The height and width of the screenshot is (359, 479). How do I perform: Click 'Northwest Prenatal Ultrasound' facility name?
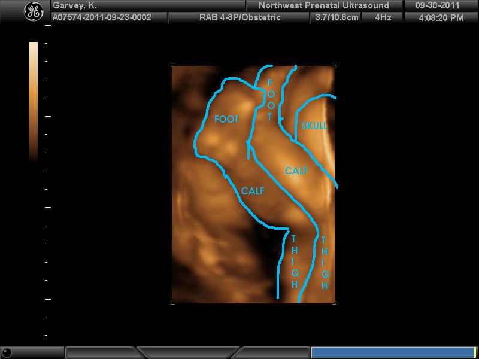324,5
